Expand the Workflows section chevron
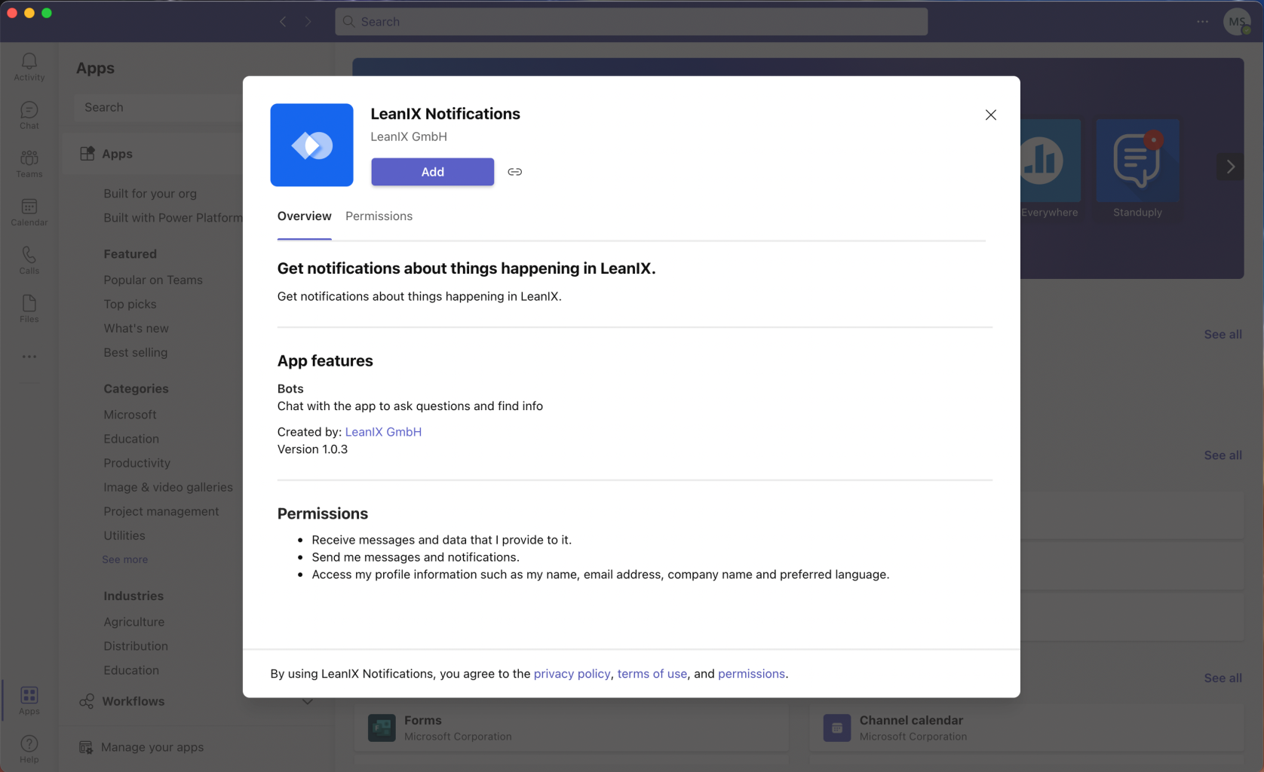The width and height of the screenshot is (1264, 772). (307, 701)
